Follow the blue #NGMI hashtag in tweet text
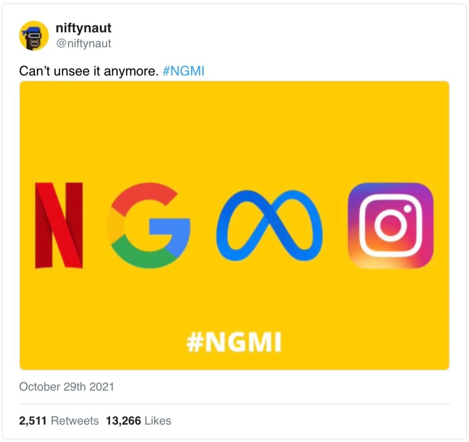This screenshot has width=469, height=442. click(x=183, y=71)
